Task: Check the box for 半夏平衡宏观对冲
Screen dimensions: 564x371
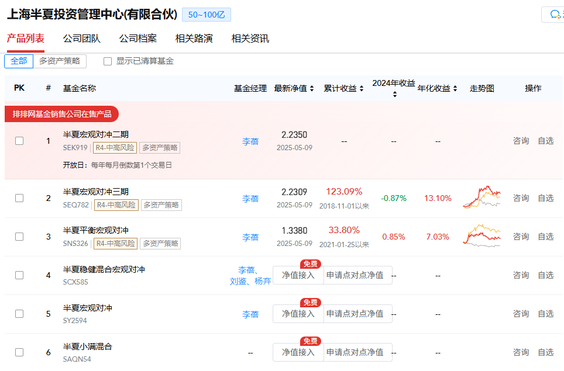Action: click(19, 237)
